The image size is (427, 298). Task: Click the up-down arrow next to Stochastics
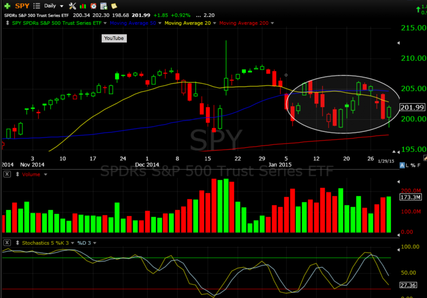point(18,243)
